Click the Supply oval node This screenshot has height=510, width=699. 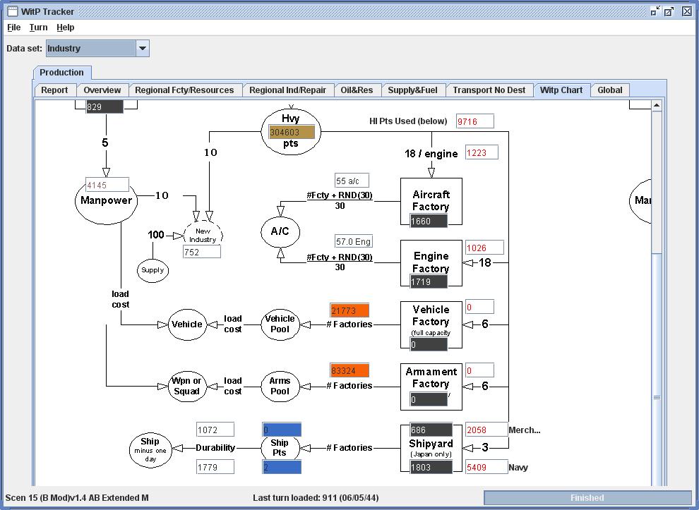(153, 270)
